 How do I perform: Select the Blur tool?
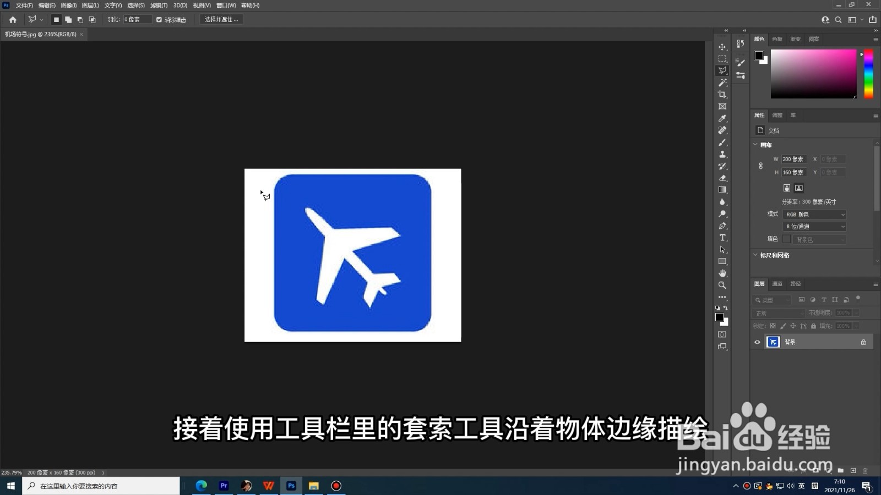point(722,202)
